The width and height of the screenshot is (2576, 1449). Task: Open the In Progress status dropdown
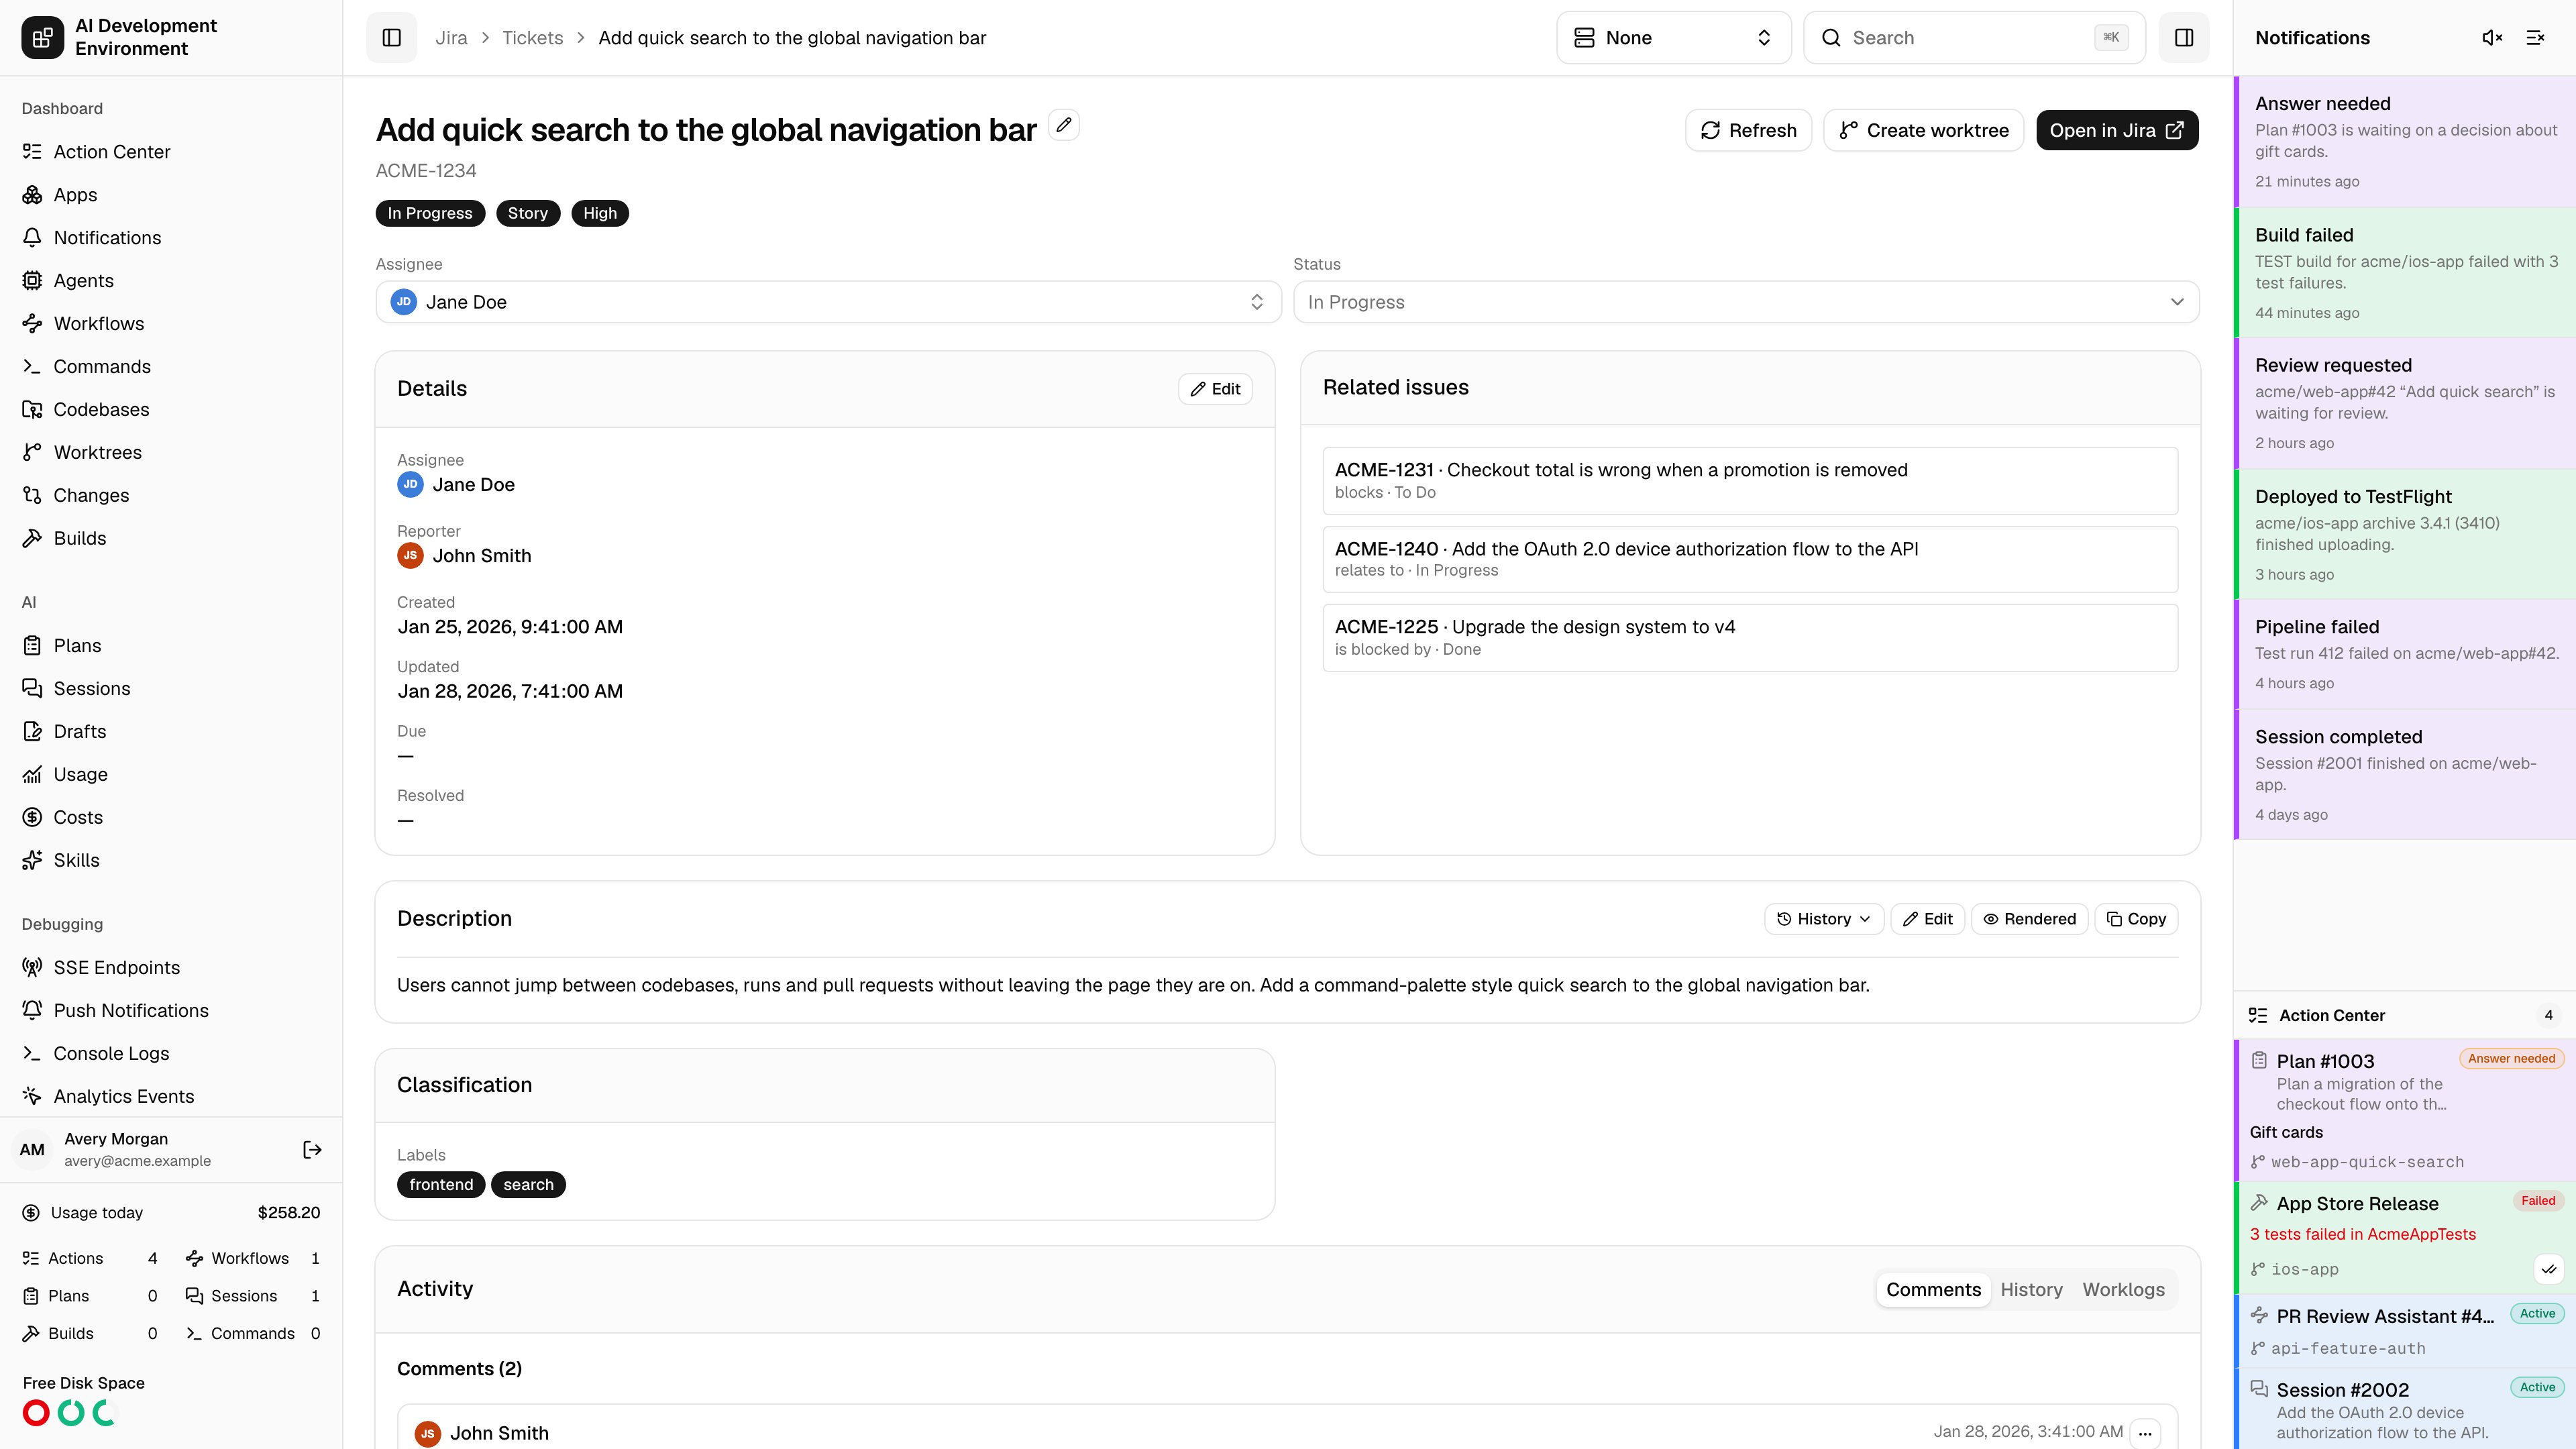[x=1745, y=302]
